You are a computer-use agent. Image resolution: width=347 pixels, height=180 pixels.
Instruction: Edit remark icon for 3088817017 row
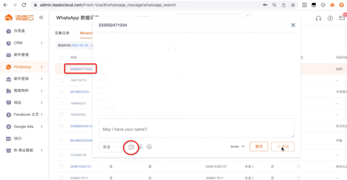(299, 178)
